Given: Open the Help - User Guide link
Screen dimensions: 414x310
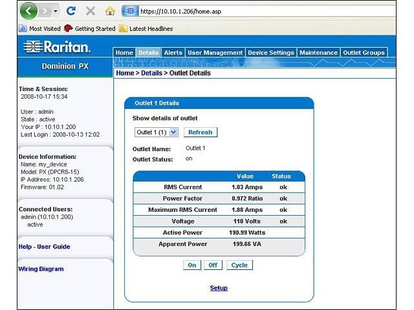Looking at the screenshot, I should pos(45,247).
